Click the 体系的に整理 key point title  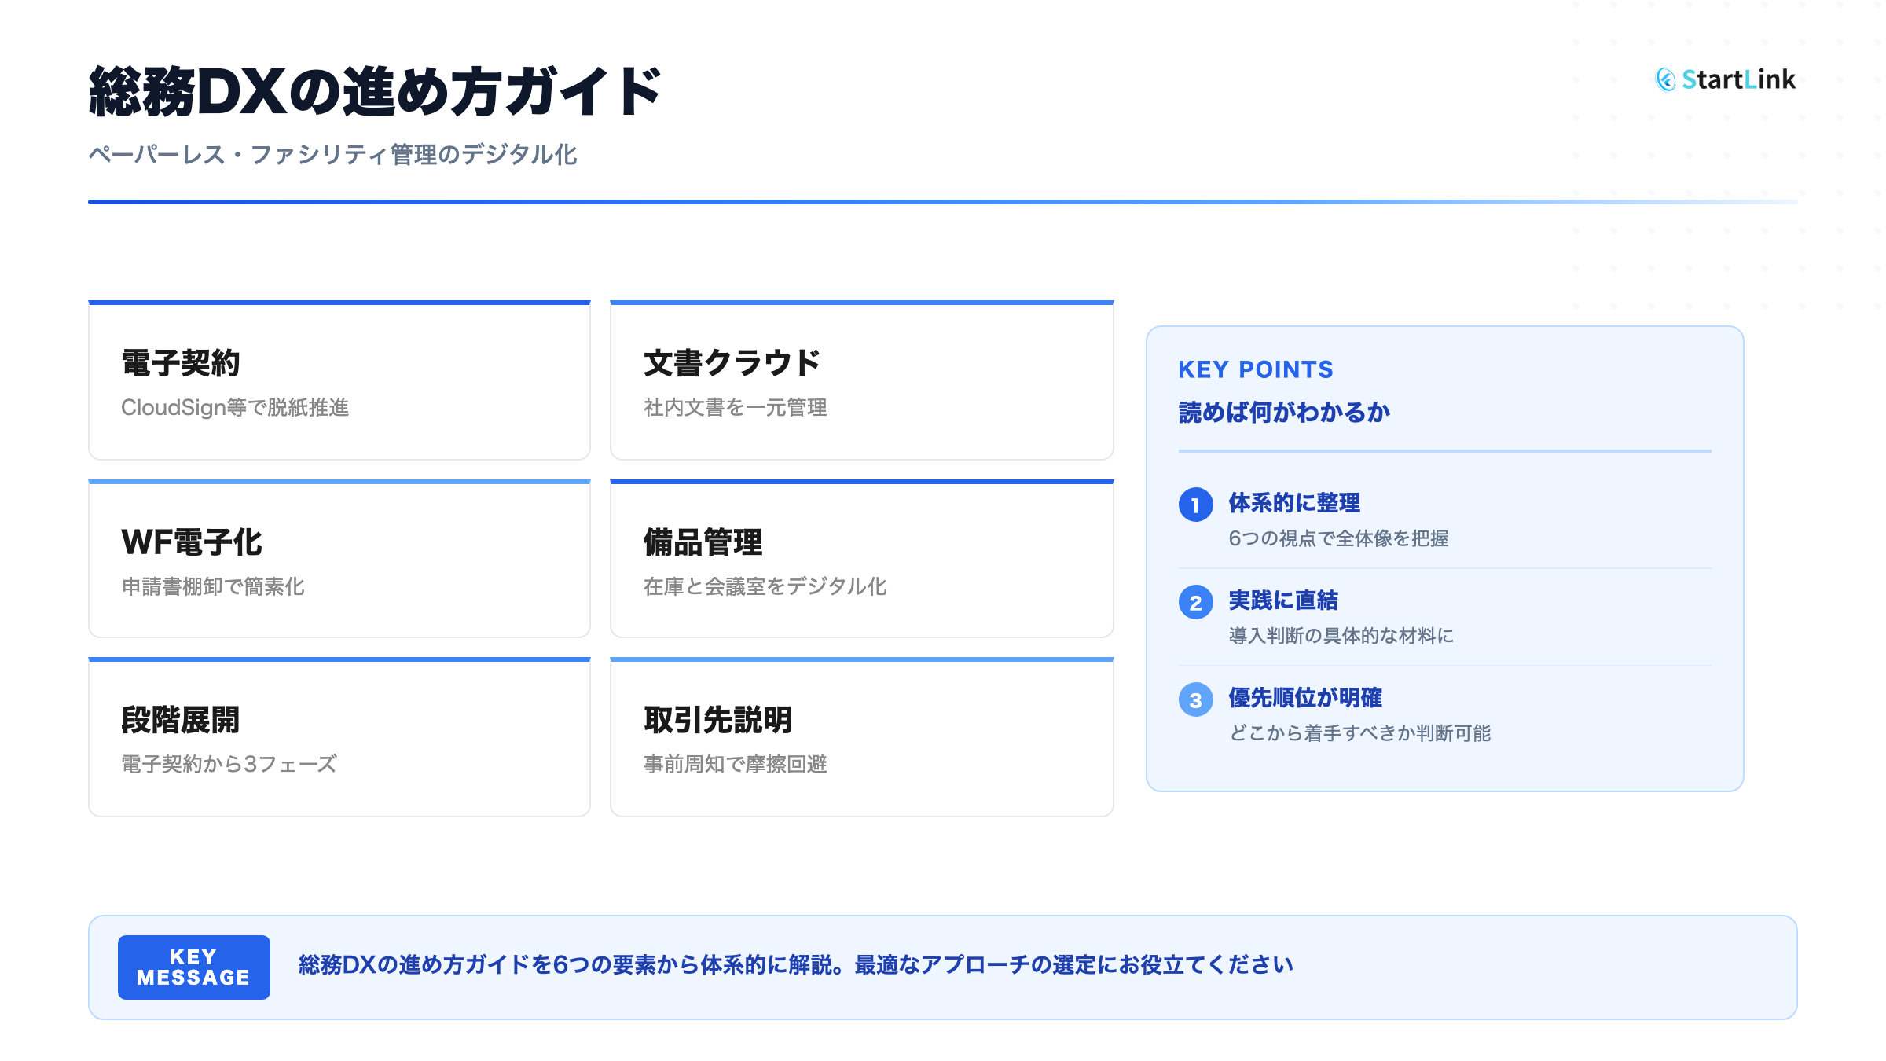coord(1294,503)
